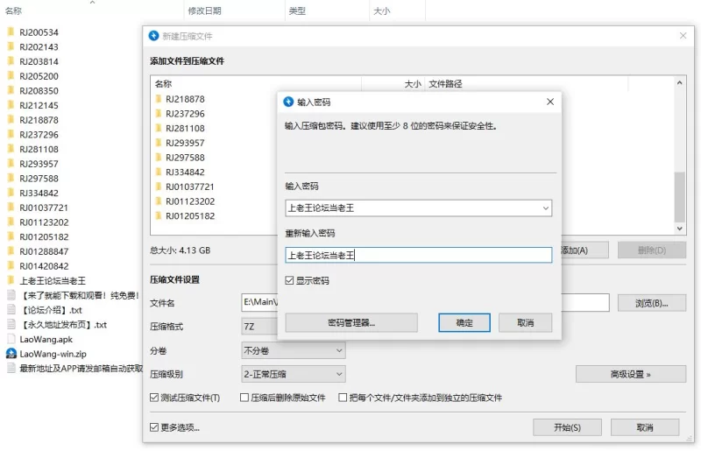
Task: Click LaoWang.apk file icon
Action: 11,339
